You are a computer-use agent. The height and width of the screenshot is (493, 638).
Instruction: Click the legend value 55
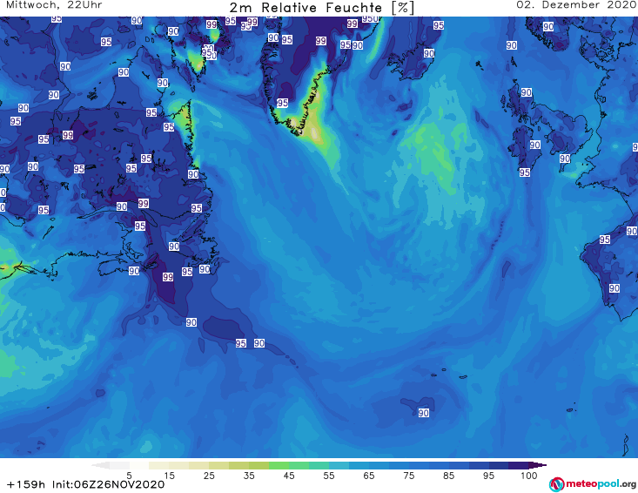coord(329,476)
